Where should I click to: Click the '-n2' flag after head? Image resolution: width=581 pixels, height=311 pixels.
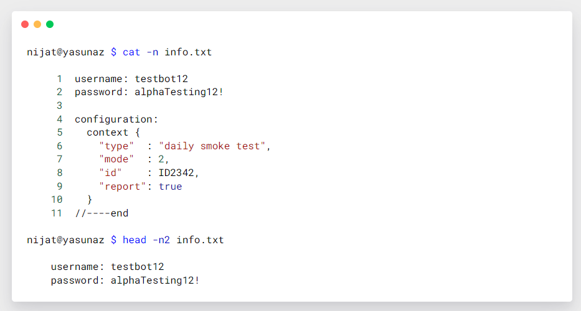(162, 239)
